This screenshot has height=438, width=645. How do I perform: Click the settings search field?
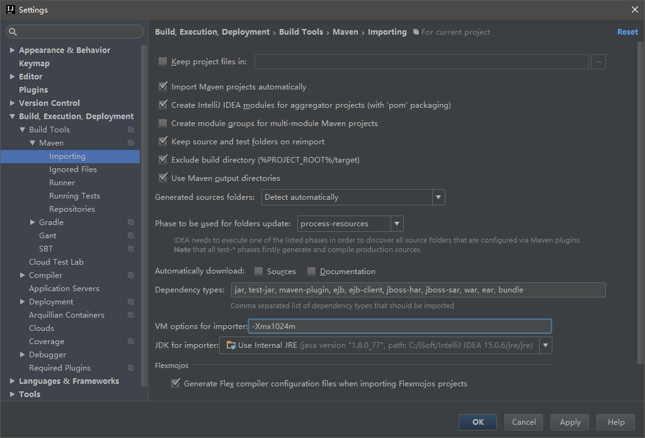tap(75, 32)
